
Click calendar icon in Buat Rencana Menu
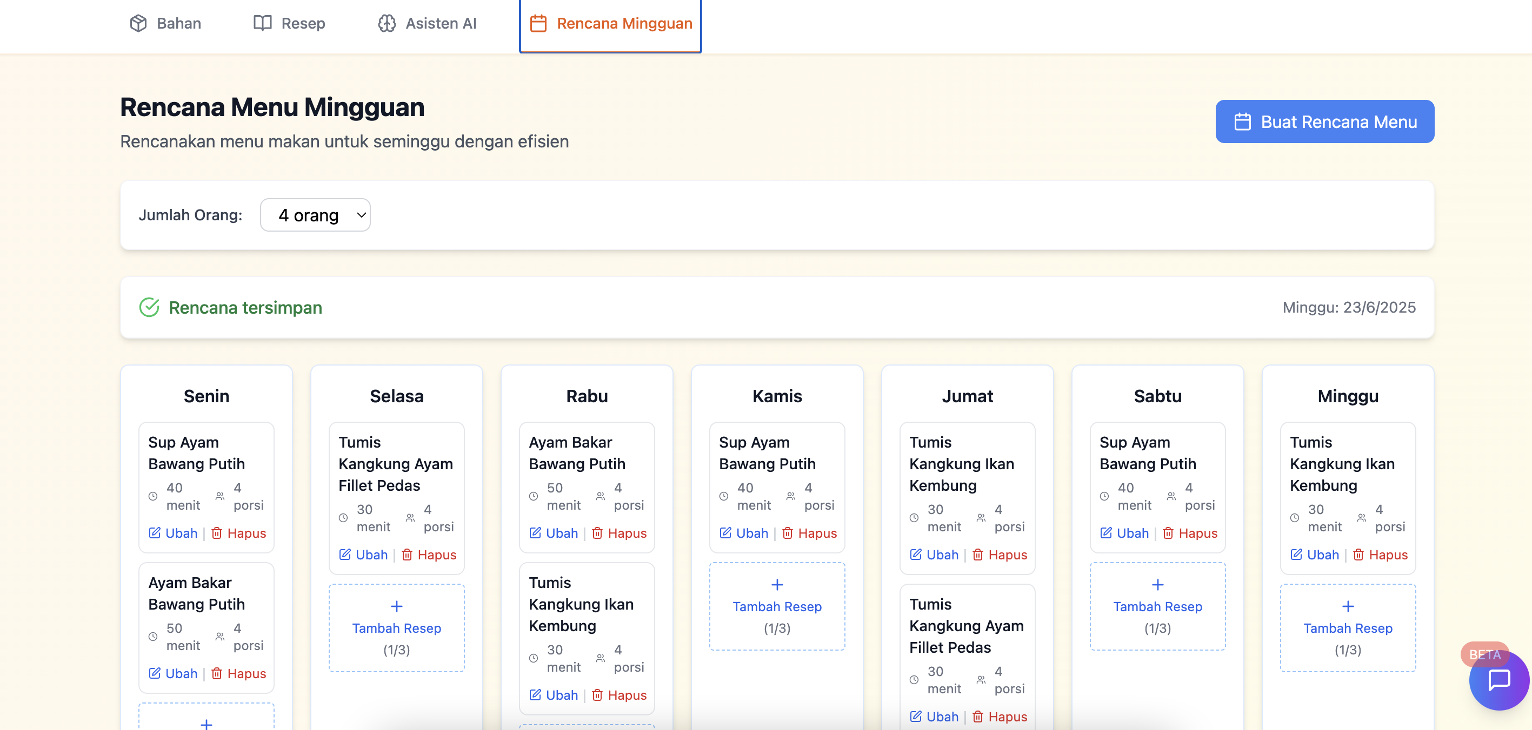[1242, 122]
